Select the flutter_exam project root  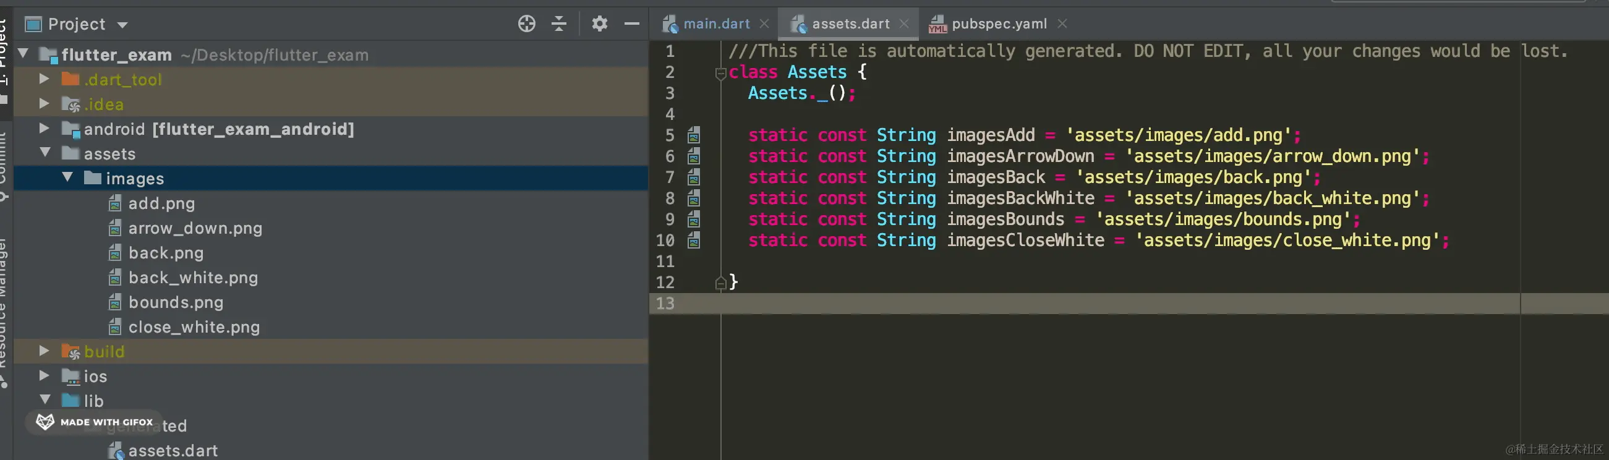tap(116, 55)
